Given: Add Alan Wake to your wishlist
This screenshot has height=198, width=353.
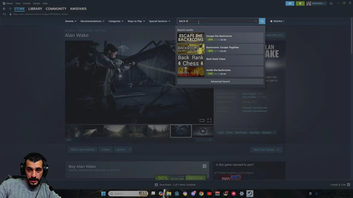Looking at the screenshot, I should click(x=82, y=150).
